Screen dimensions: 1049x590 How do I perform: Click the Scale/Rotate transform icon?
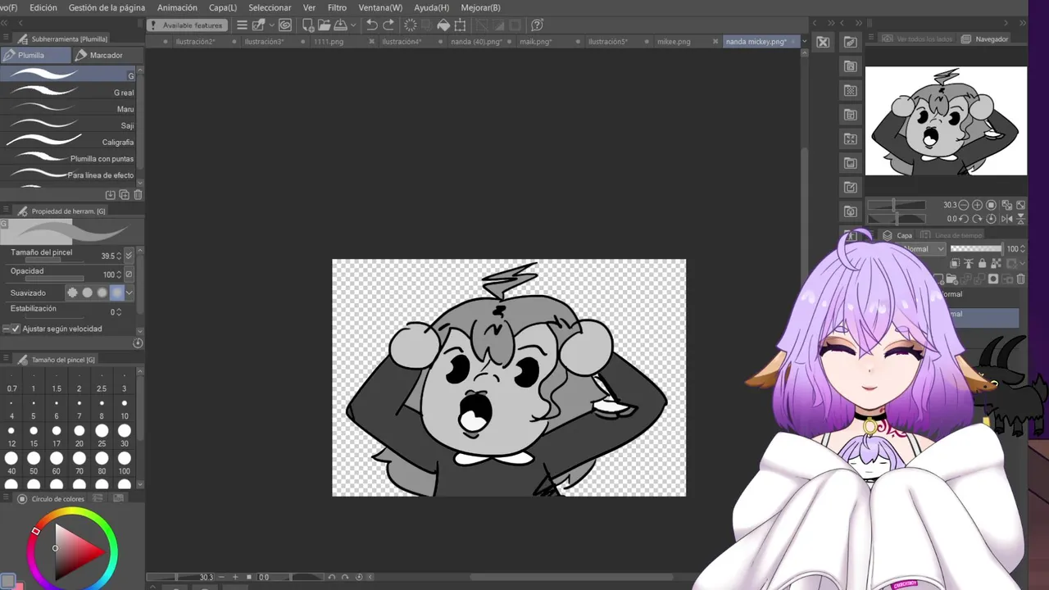[460, 25]
